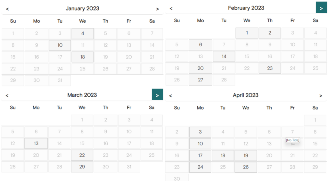This screenshot has height=181, width=328.
Task: Select January 10 in the calendar
Action: pos(60,45)
